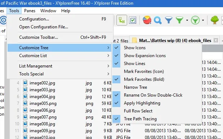This screenshot has height=139, width=223.
Task: Open the Panes menu
Action: coord(30,11)
